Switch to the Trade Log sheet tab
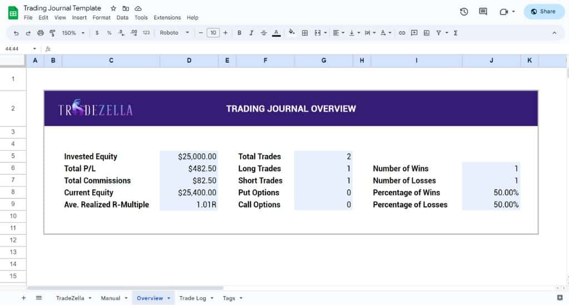The width and height of the screenshot is (569, 305). [192, 298]
